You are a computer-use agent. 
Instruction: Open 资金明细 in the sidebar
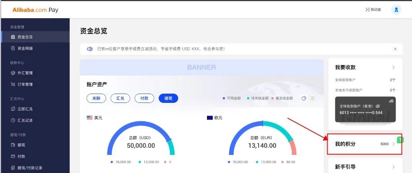25,48
